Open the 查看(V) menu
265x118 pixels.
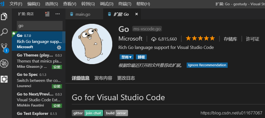(x=70, y=4)
